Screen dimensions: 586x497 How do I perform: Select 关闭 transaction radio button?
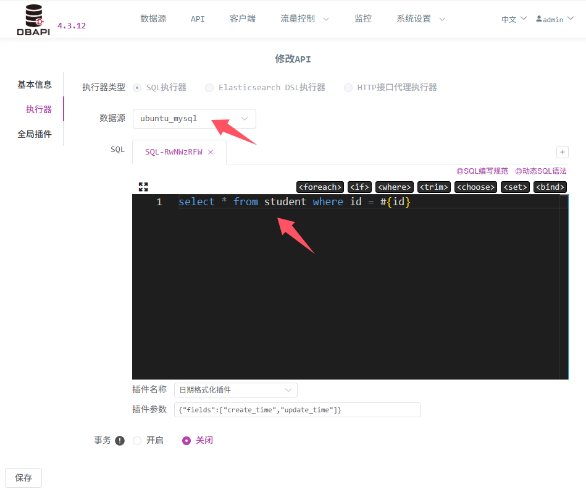click(x=186, y=441)
